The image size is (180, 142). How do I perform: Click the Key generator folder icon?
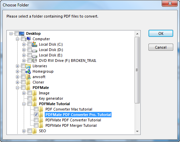tap(35, 98)
